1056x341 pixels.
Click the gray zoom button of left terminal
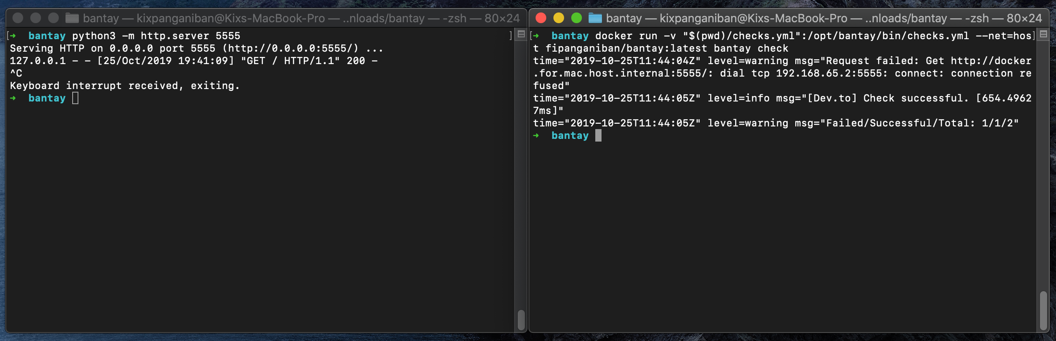coord(53,18)
